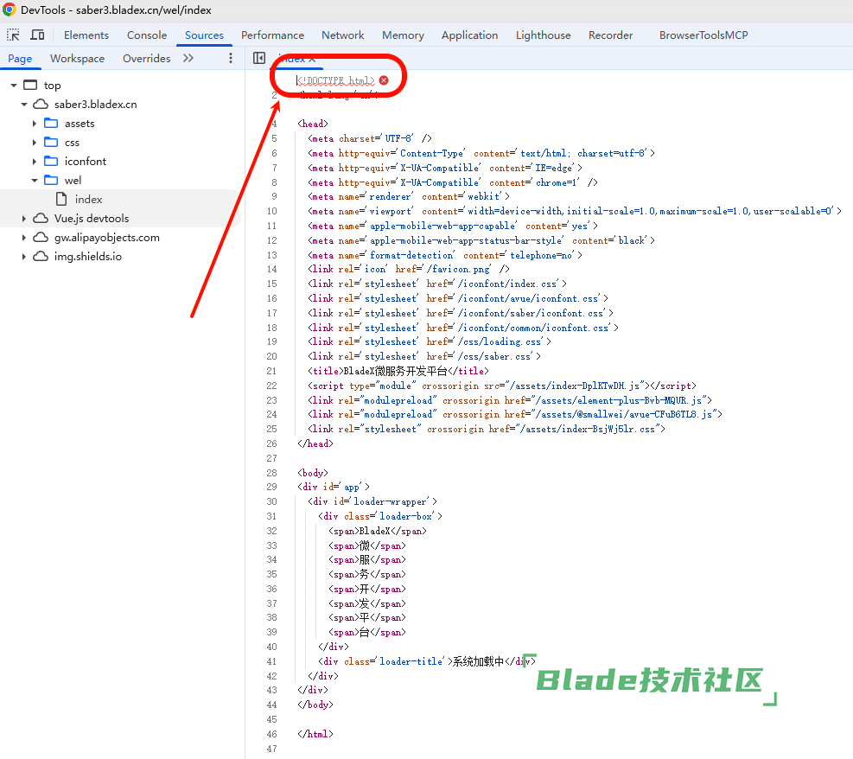Image resolution: width=853 pixels, height=759 pixels.
Task: Expand the css folder arrow
Action: (x=35, y=143)
